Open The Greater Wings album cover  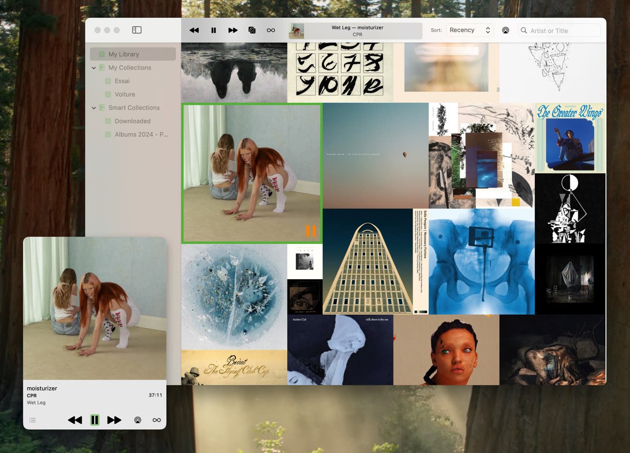click(570, 138)
